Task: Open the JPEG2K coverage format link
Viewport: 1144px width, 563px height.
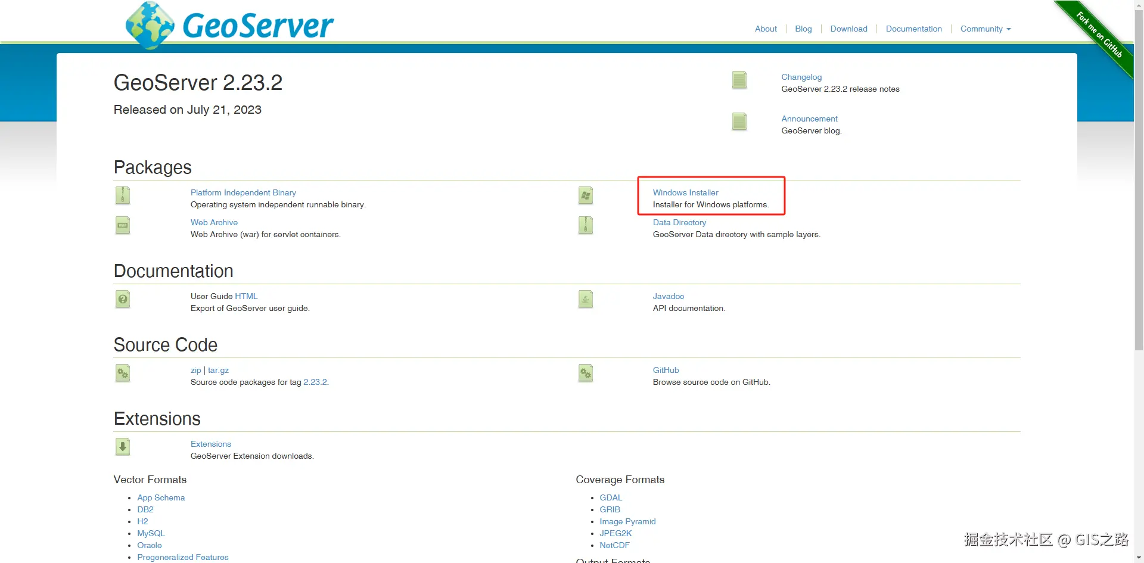Action: [x=615, y=533]
